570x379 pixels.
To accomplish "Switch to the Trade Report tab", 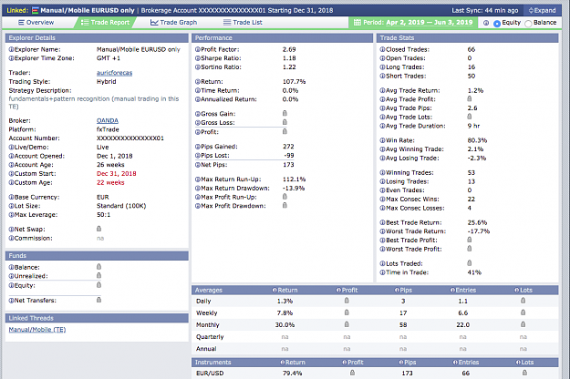I will [105, 23].
